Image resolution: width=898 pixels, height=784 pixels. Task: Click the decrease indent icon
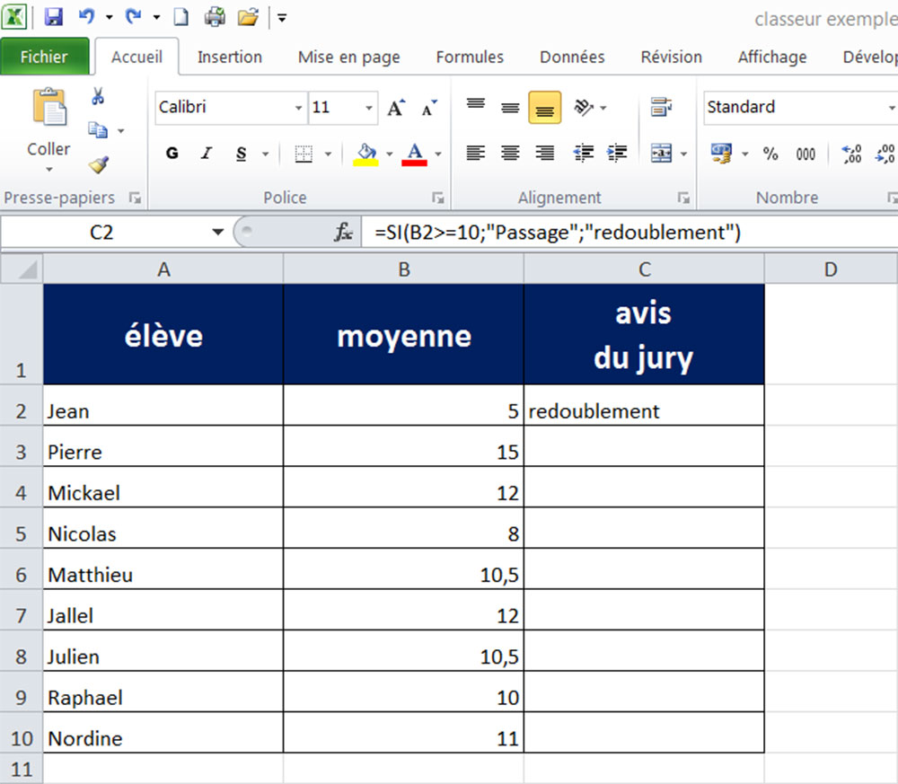point(584,153)
